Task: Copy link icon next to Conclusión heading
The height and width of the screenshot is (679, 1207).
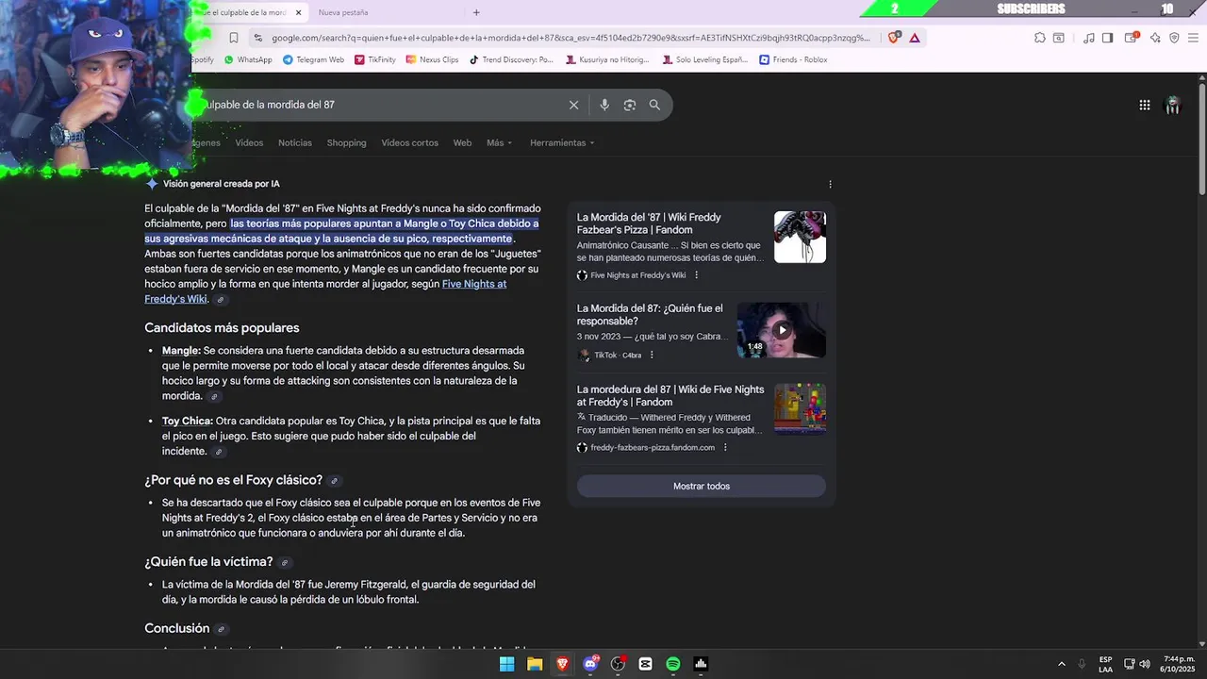Action: [221, 629]
